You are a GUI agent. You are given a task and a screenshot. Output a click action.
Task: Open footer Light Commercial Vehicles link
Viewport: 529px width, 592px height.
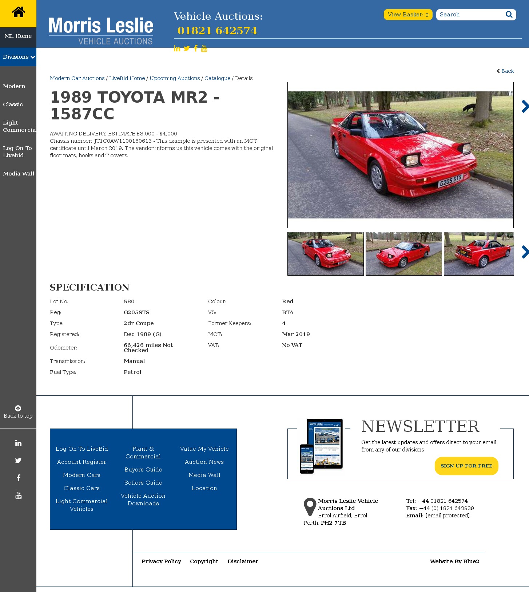(x=81, y=505)
